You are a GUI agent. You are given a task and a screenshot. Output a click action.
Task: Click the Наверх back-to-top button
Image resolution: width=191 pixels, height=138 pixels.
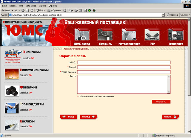click(x=170, y=117)
